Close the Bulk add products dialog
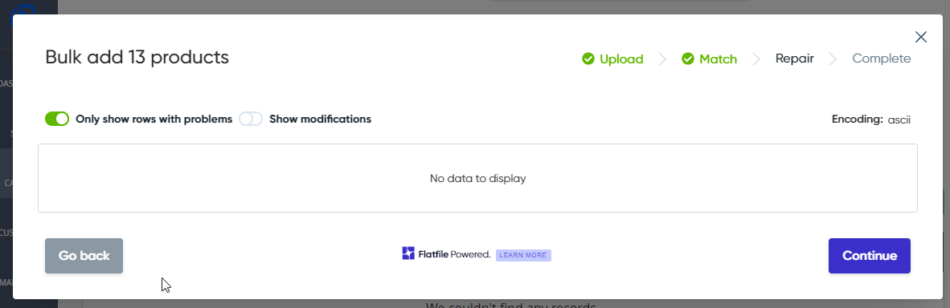 pos(921,37)
